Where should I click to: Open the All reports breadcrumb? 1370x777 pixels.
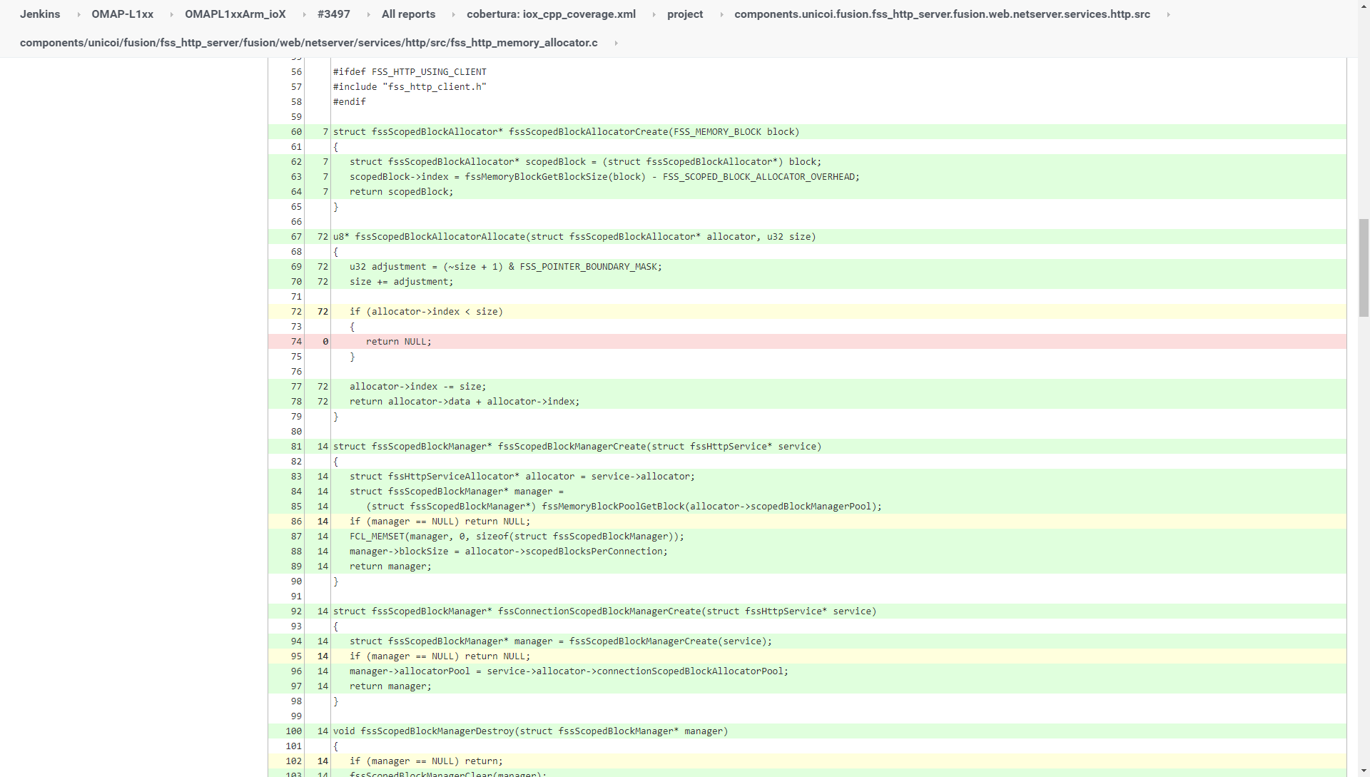408,14
